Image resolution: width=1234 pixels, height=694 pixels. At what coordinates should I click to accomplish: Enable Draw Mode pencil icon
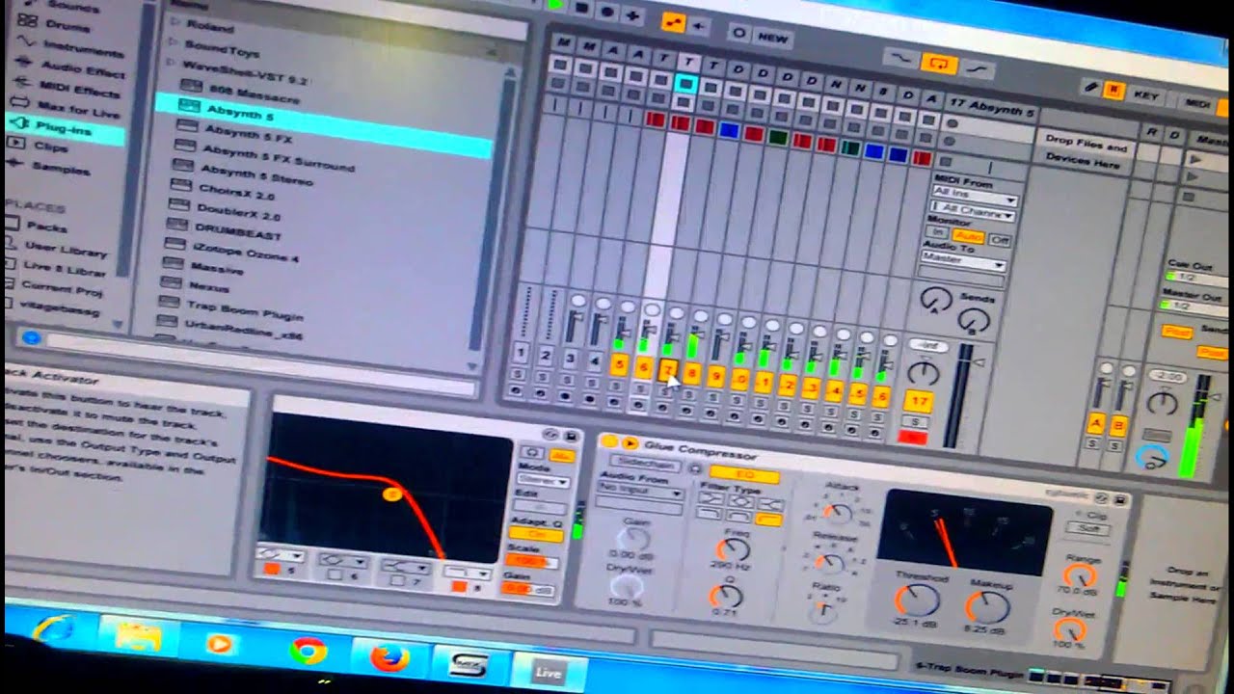(1091, 87)
